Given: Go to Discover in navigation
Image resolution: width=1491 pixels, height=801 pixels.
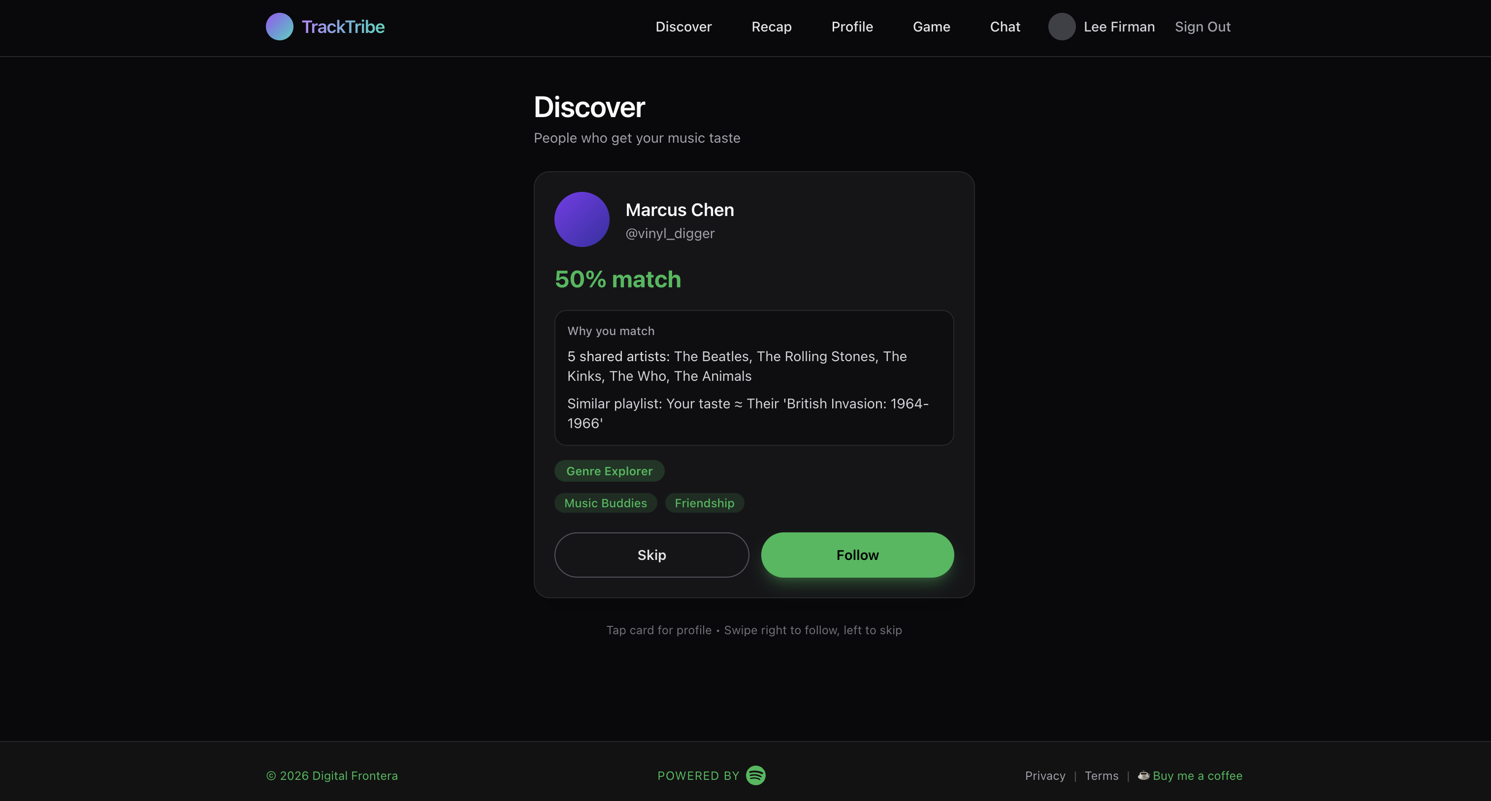Looking at the screenshot, I should pos(683,27).
